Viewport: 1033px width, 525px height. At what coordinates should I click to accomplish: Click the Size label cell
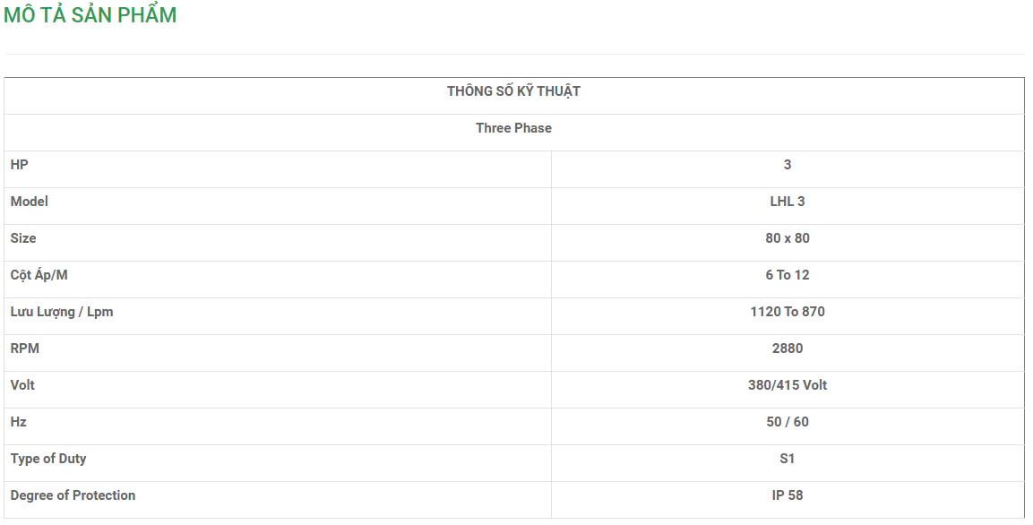(x=23, y=238)
